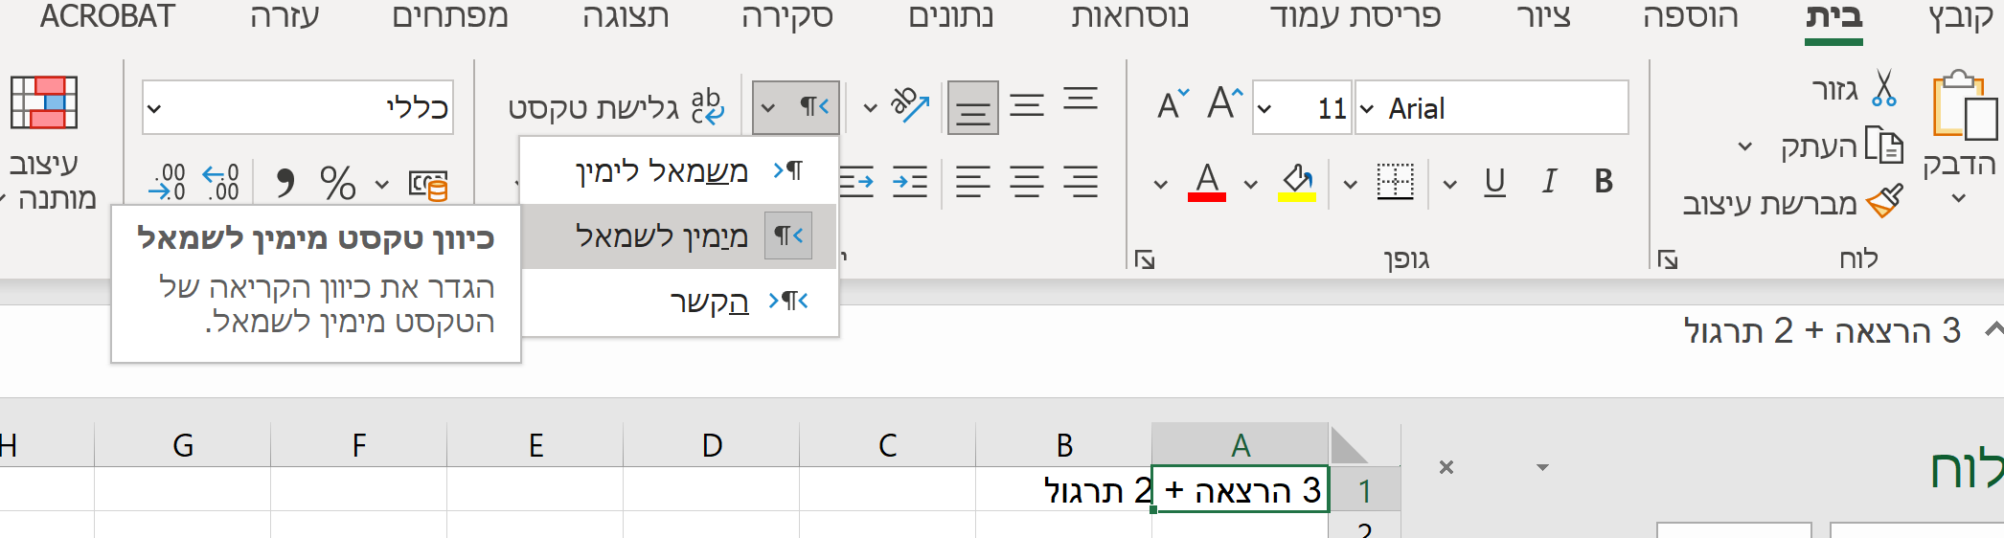This screenshot has height=538, width=2004.
Task: Click the Decrease Font Size icon
Action: pyautogui.click(x=1172, y=103)
